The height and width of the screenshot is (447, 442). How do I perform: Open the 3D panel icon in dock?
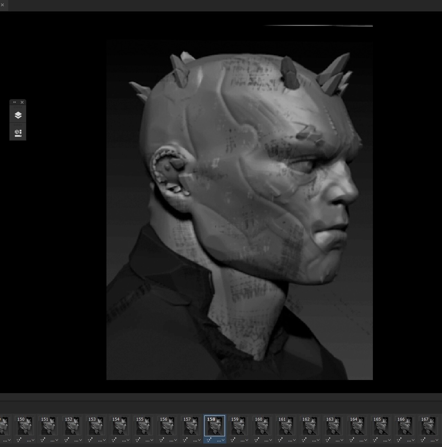pyautogui.click(x=18, y=133)
